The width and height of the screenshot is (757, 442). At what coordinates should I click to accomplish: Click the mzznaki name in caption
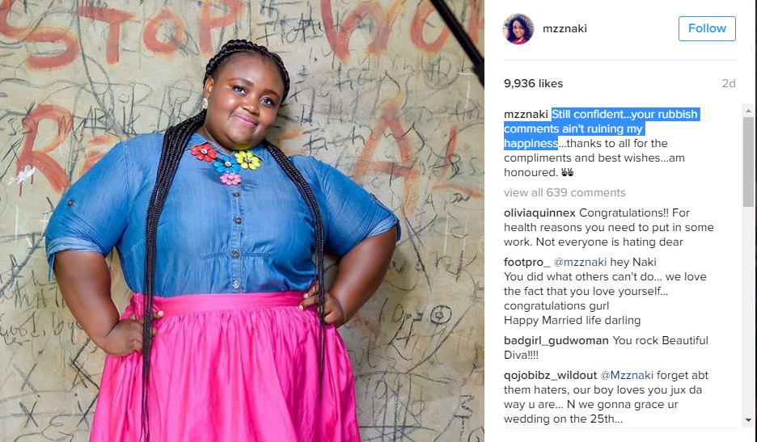(525, 115)
